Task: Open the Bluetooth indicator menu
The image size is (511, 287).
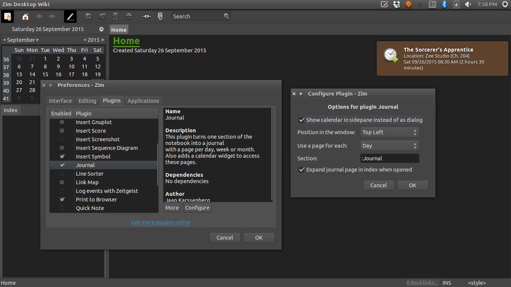Action: pyautogui.click(x=444, y=4)
